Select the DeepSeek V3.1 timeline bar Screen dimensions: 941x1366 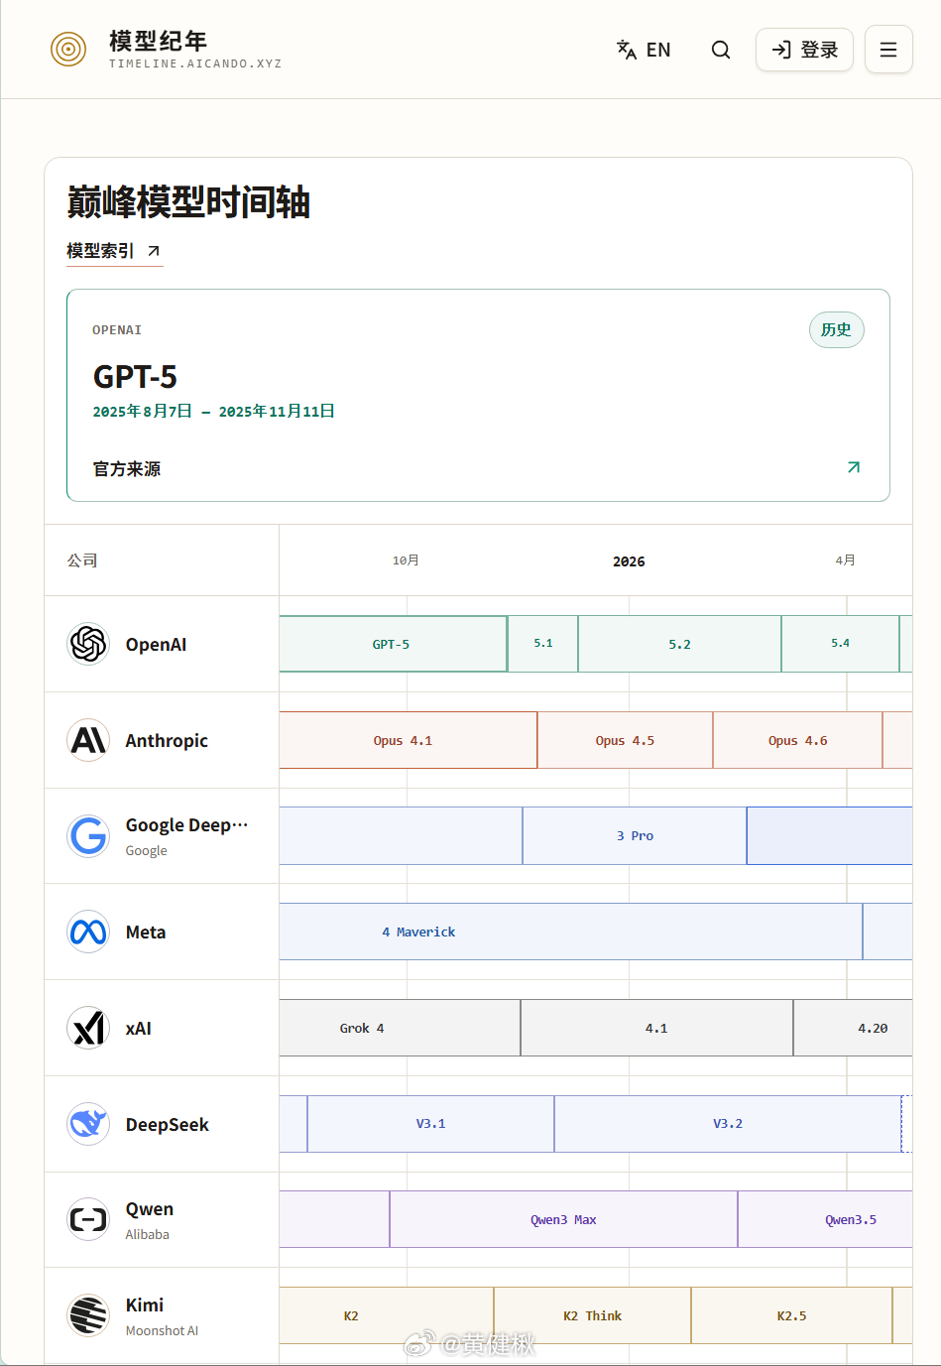click(x=430, y=1124)
